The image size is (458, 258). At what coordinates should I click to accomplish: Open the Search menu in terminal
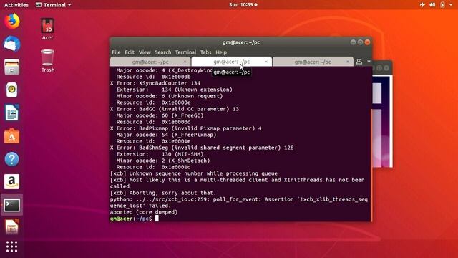coord(162,52)
